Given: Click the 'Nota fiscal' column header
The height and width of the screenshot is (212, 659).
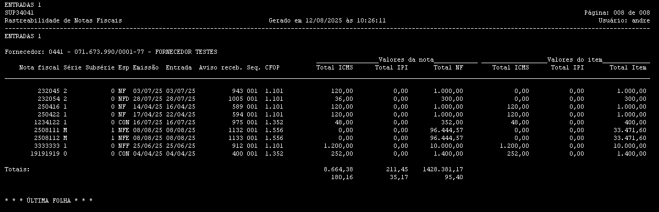Looking at the screenshot, I should [39, 67].
